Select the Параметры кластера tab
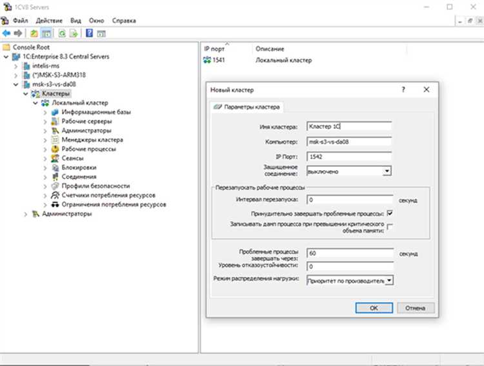 pyautogui.click(x=250, y=106)
